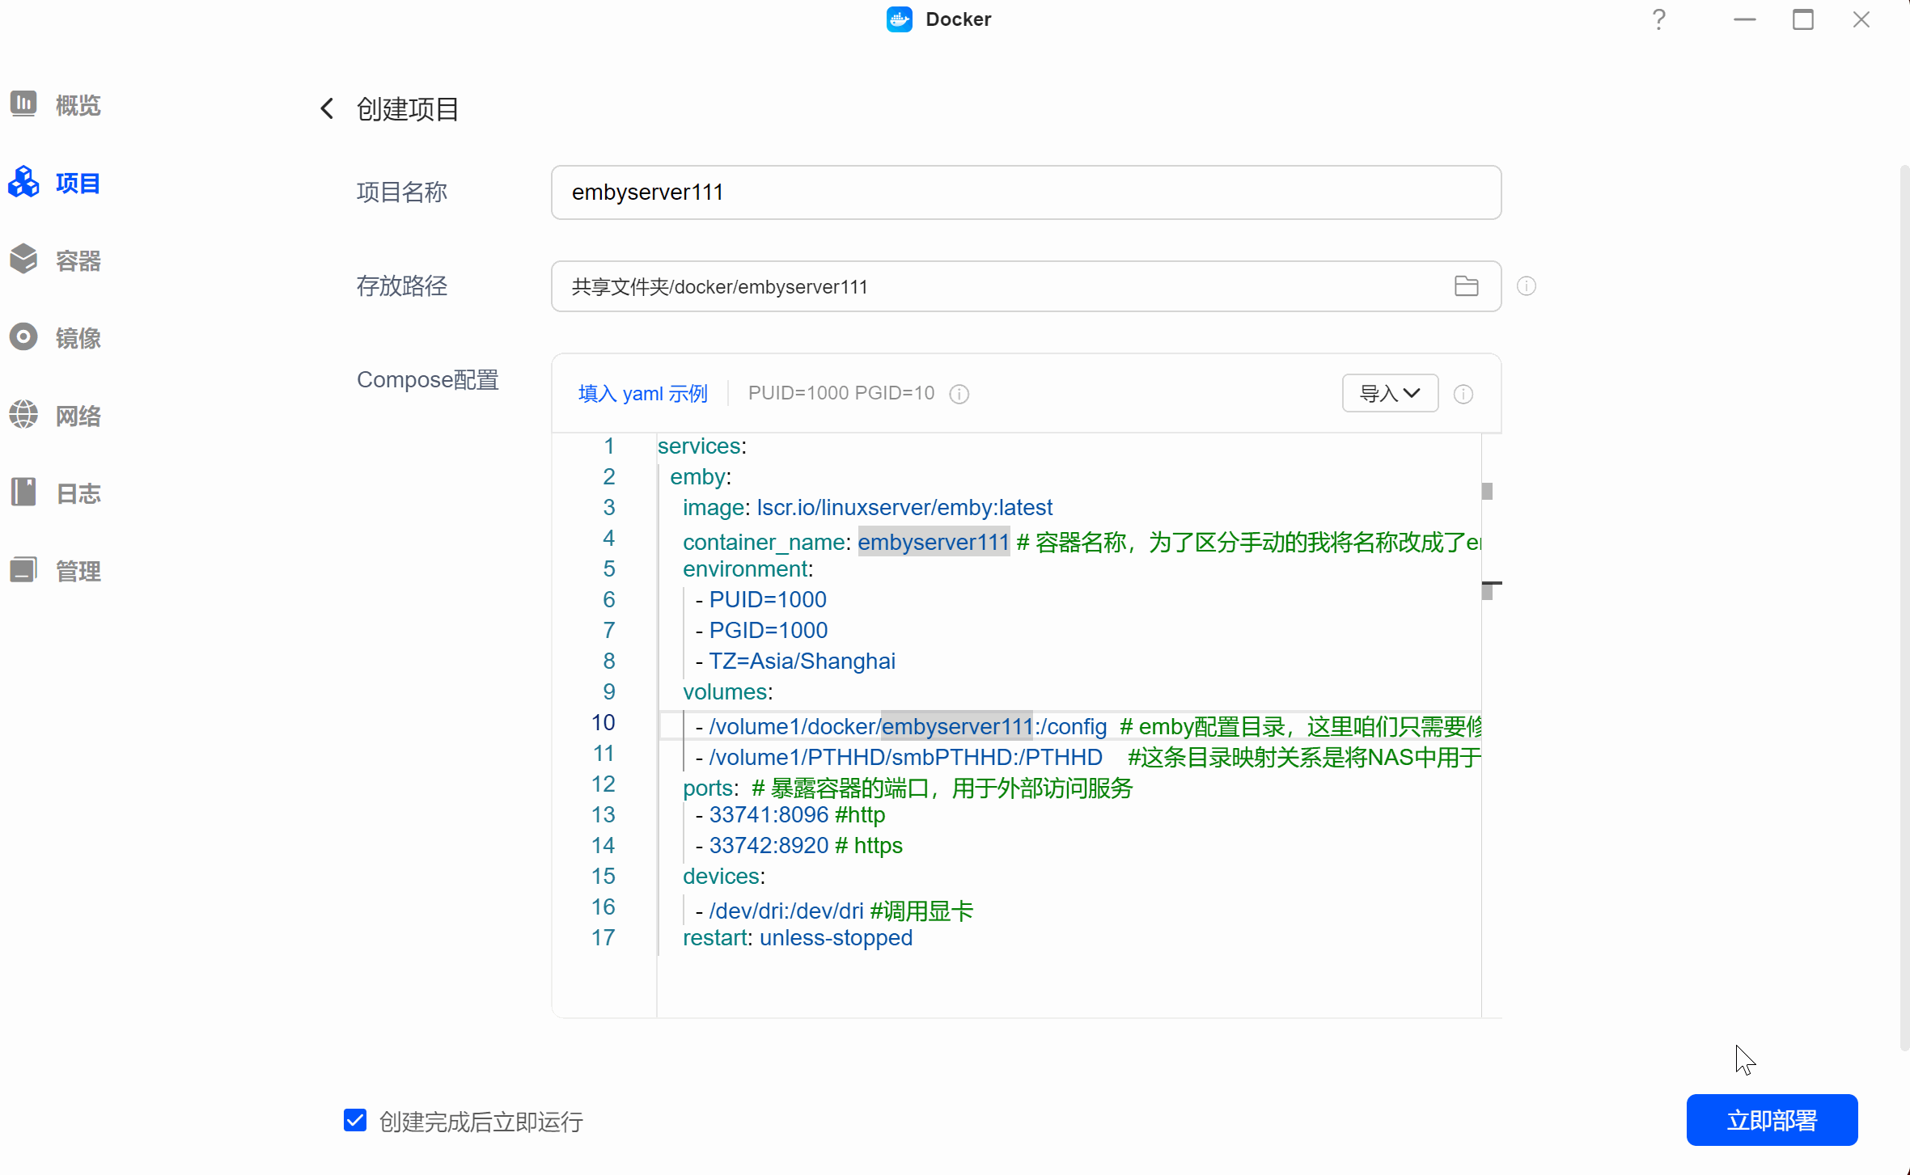The height and width of the screenshot is (1175, 1910).
Task: Select the 项目 projects cube icon
Action: [23, 182]
